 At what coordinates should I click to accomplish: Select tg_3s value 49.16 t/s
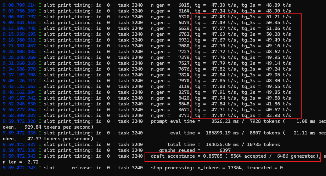pyautogui.click(x=278, y=46)
